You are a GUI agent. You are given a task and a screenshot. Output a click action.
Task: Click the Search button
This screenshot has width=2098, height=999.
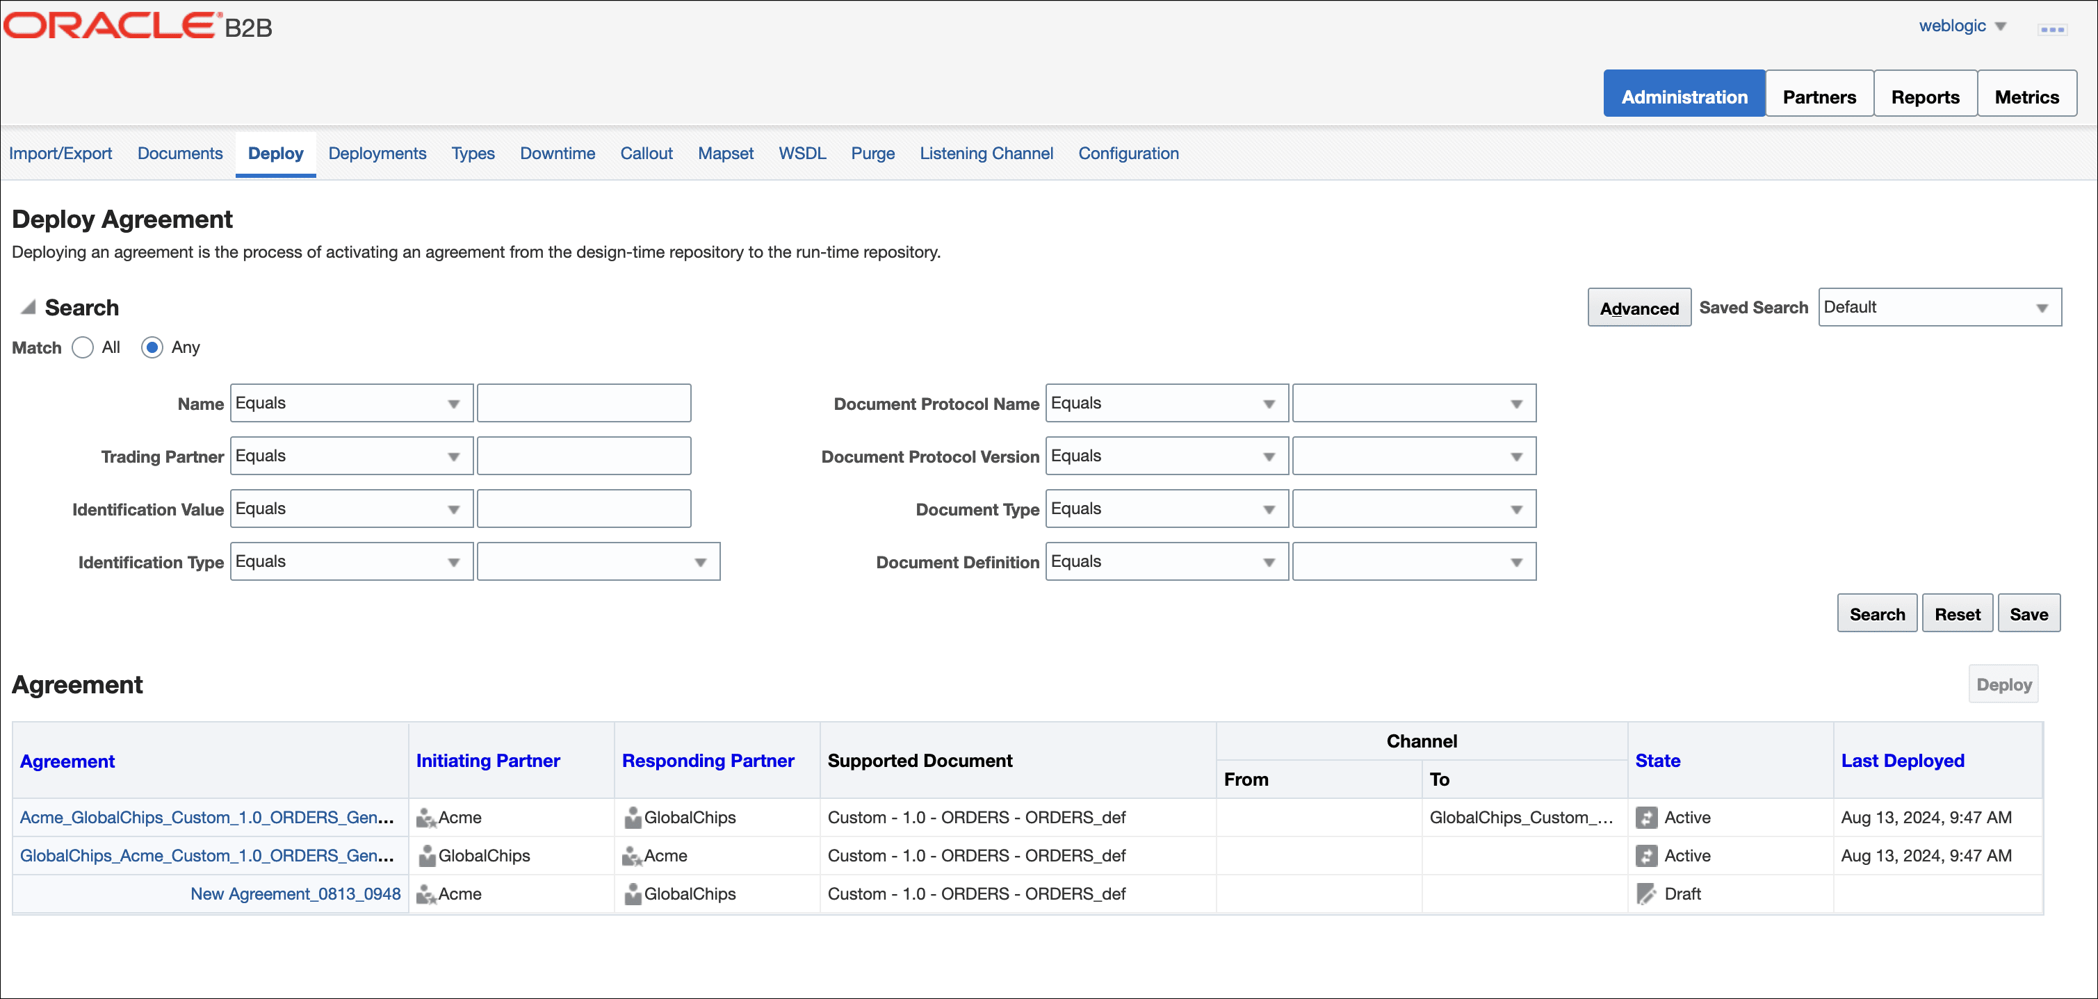point(1876,614)
